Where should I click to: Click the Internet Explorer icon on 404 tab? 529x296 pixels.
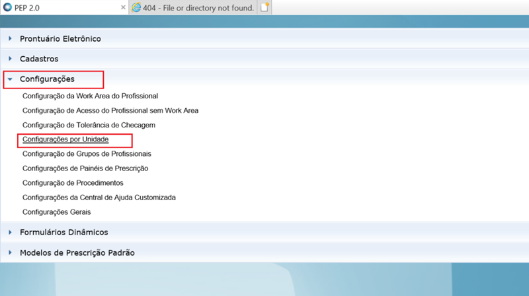click(136, 7)
